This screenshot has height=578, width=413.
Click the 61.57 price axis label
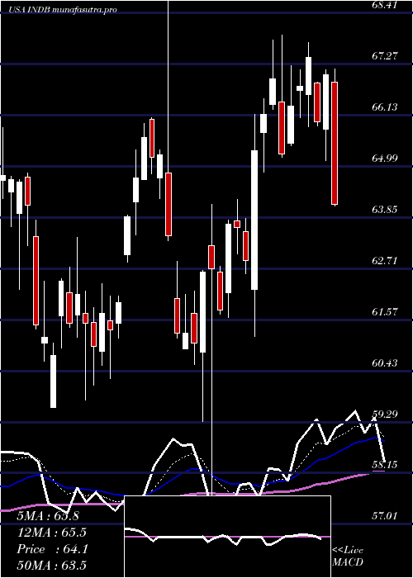click(386, 312)
